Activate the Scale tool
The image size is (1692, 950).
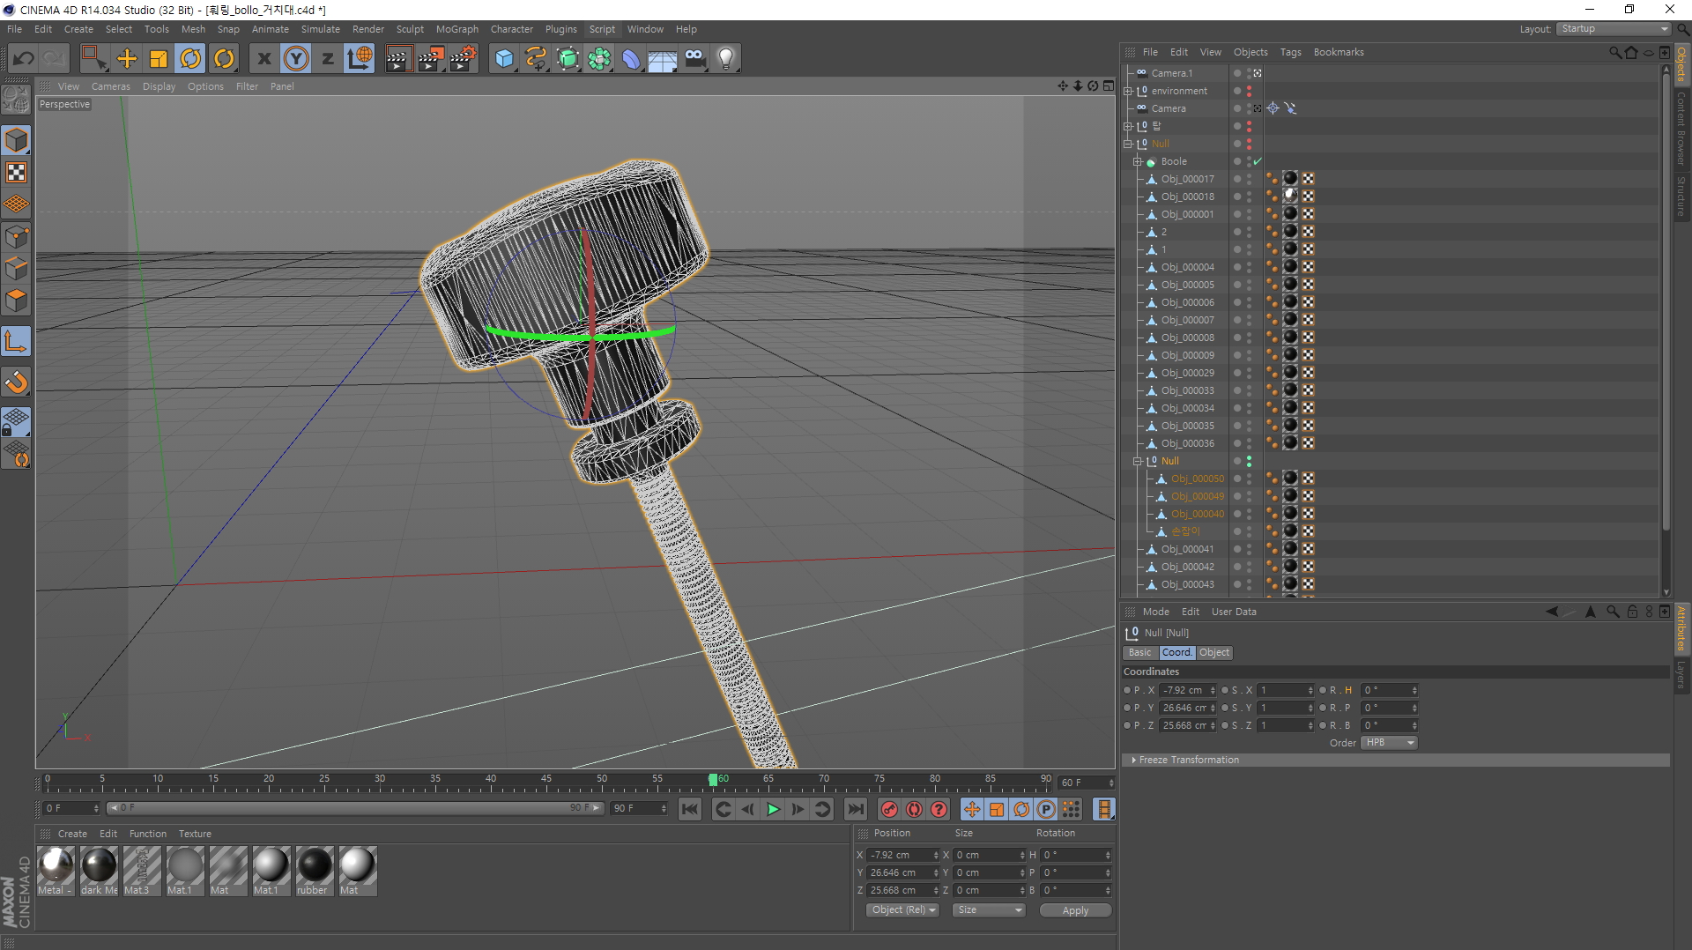pos(159,59)
